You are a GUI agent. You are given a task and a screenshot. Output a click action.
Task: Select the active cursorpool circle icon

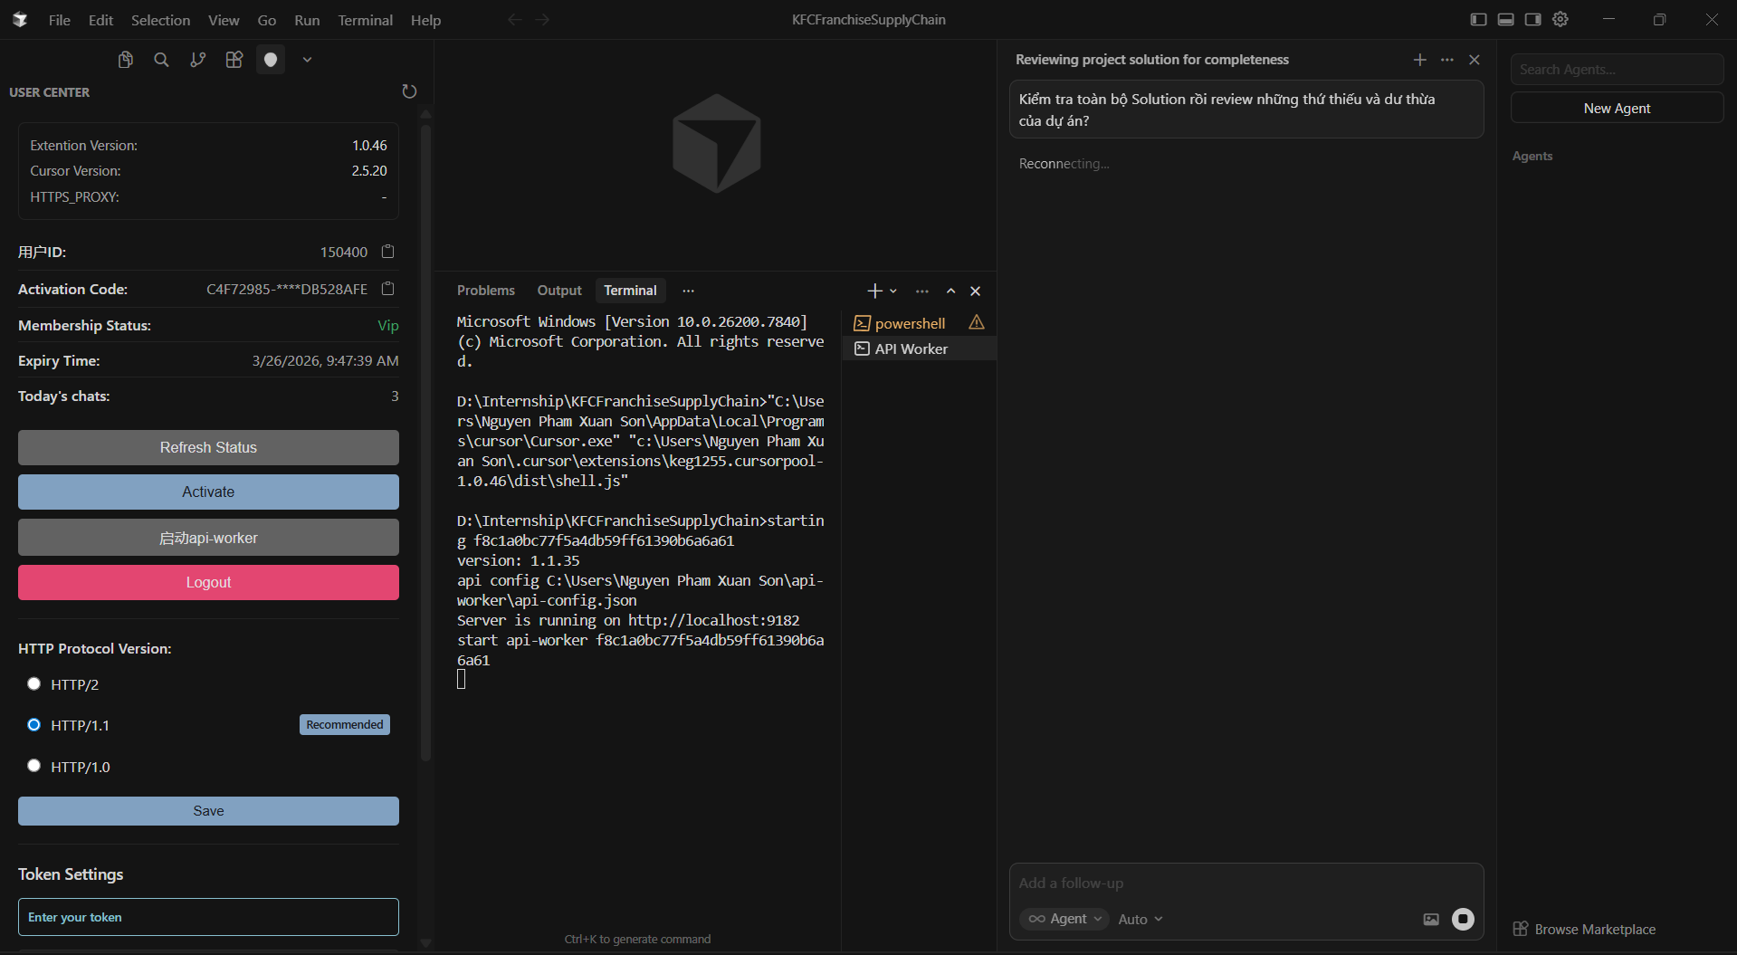point(271,60)
